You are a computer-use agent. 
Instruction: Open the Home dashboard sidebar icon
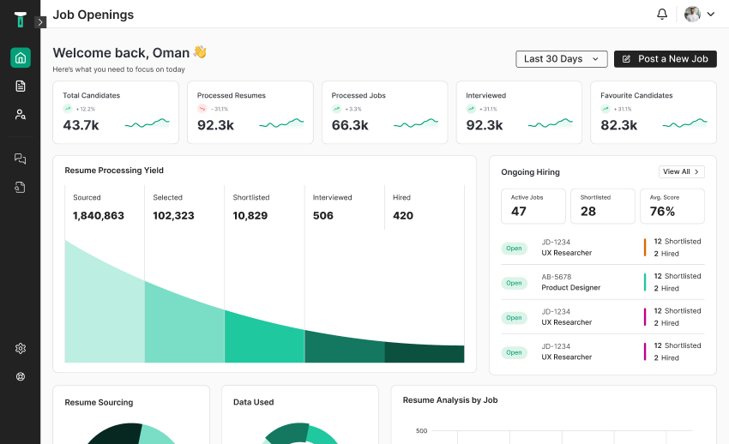21,58
